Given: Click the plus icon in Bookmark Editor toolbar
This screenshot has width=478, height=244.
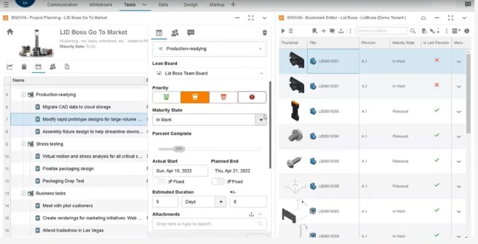Looking at the screenshot, I should [324, 30].
